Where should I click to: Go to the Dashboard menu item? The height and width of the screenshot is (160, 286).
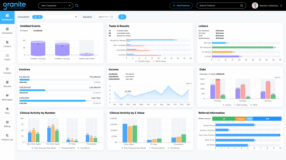(x=7, y=17)
